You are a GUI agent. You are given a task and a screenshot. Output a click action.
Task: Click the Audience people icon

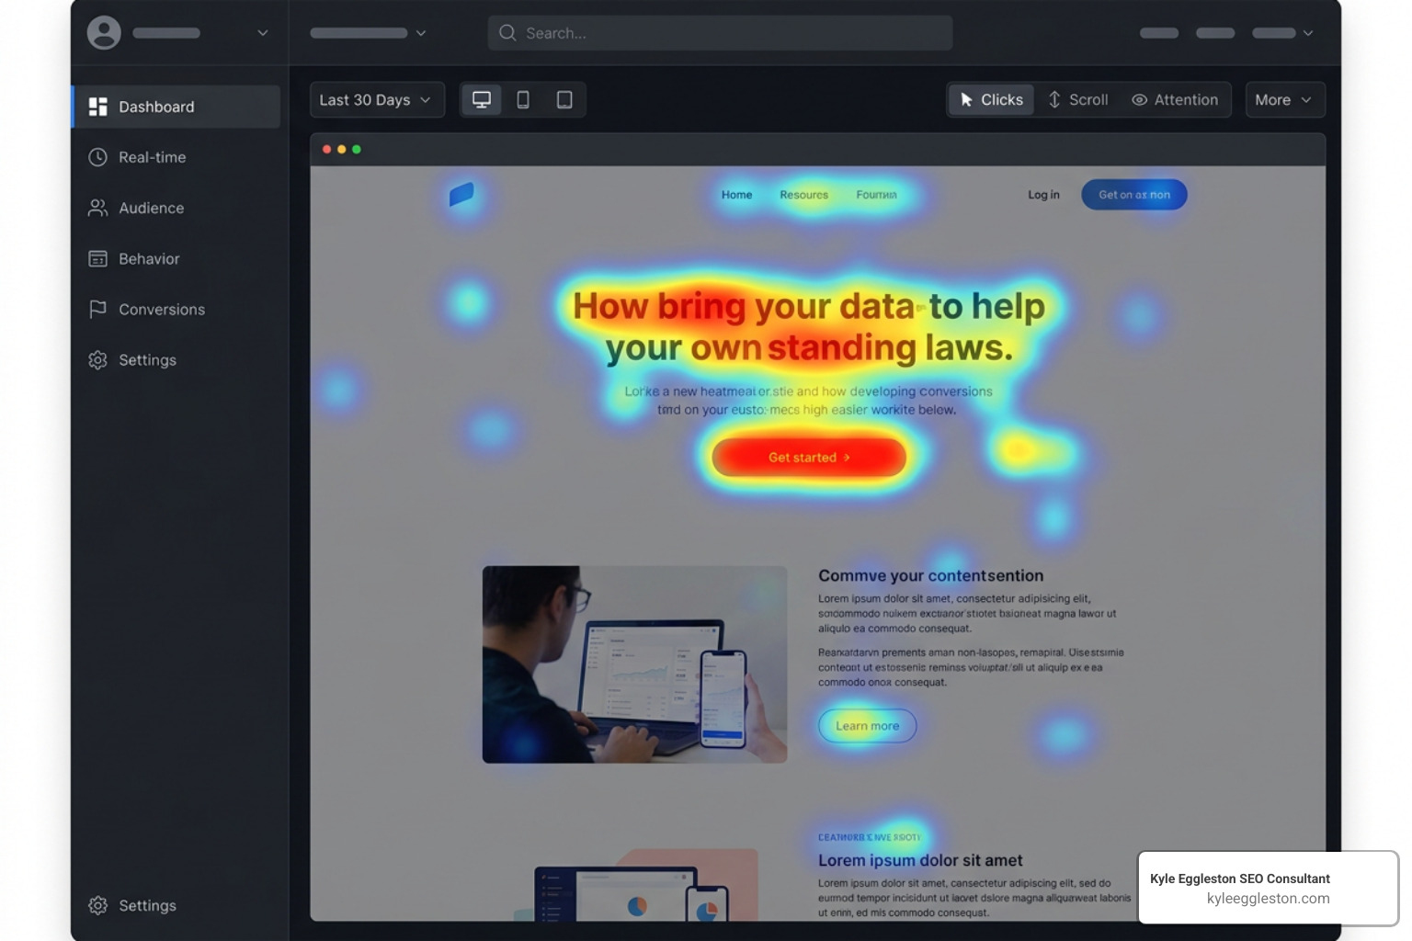[x=97, y=208]
